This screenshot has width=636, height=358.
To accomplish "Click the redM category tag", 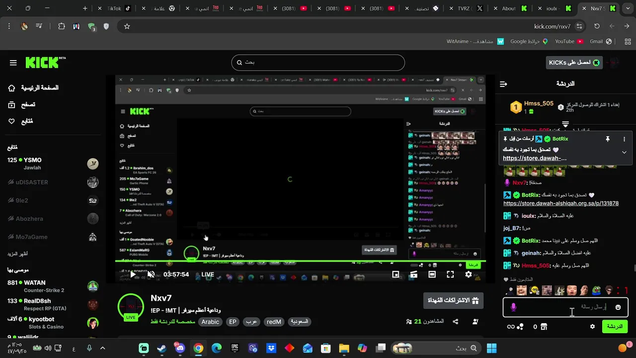I will tap(274, 322).
